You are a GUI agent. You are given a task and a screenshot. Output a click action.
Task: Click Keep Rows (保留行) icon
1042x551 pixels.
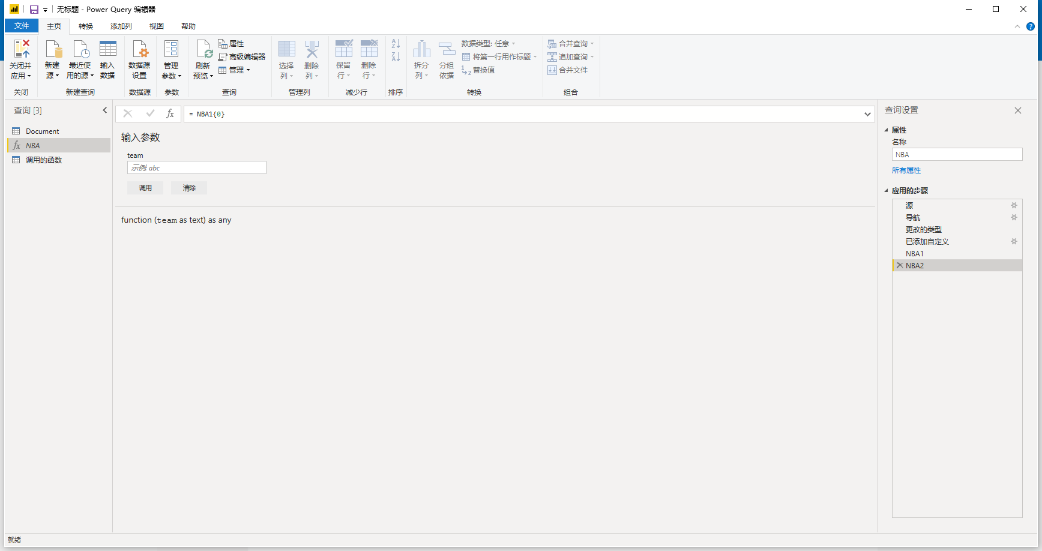coord(344,49)
